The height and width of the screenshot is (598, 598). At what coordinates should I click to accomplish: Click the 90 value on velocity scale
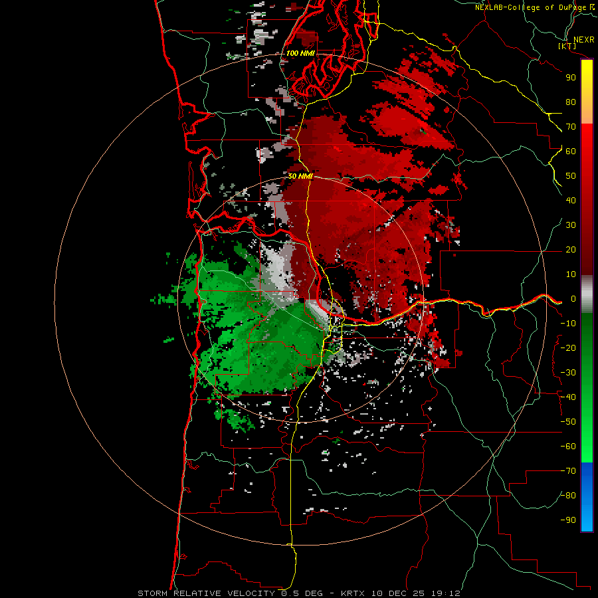pos(571,78)
